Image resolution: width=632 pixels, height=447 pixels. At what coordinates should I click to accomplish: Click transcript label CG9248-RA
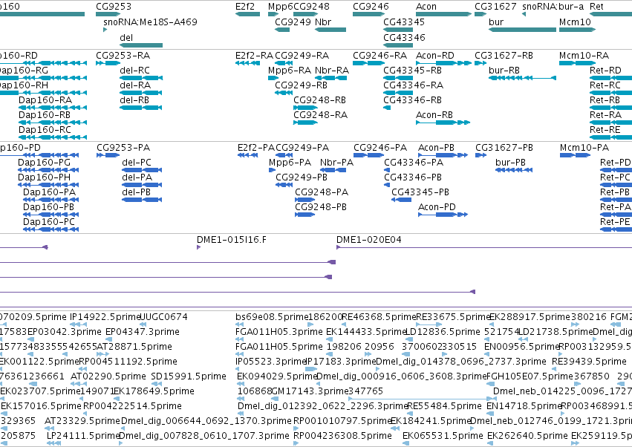click(320, 115)
